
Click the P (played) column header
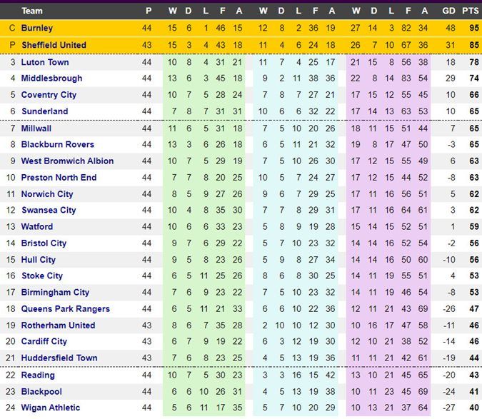[x=149, y=11]
